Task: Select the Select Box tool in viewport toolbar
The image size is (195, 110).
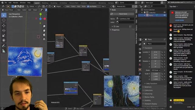Action: click(4, 15)
